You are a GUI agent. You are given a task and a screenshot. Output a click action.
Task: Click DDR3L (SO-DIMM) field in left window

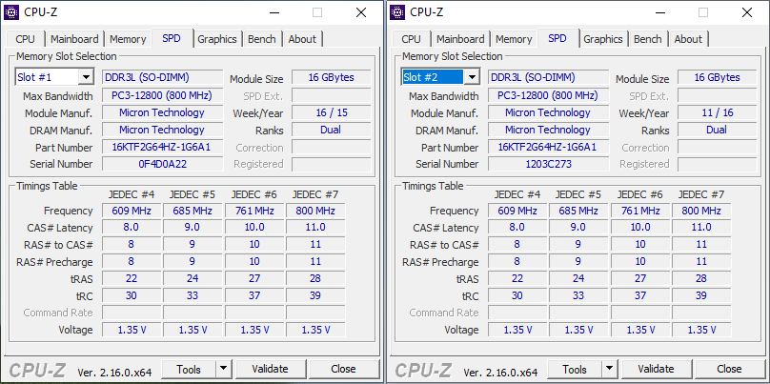(163, 77)
